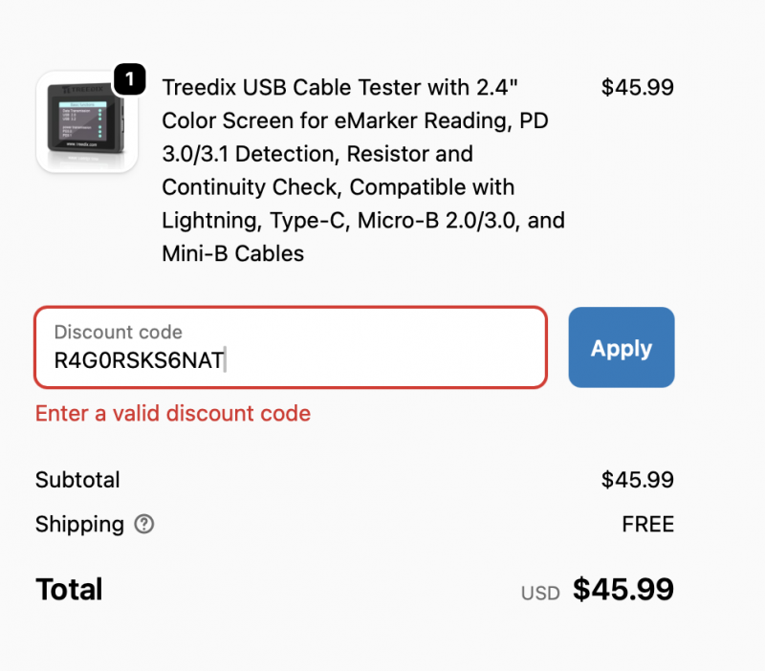Click the Subtotal label
Viewport: 765px width, 671px height.
tap(77, 480)
